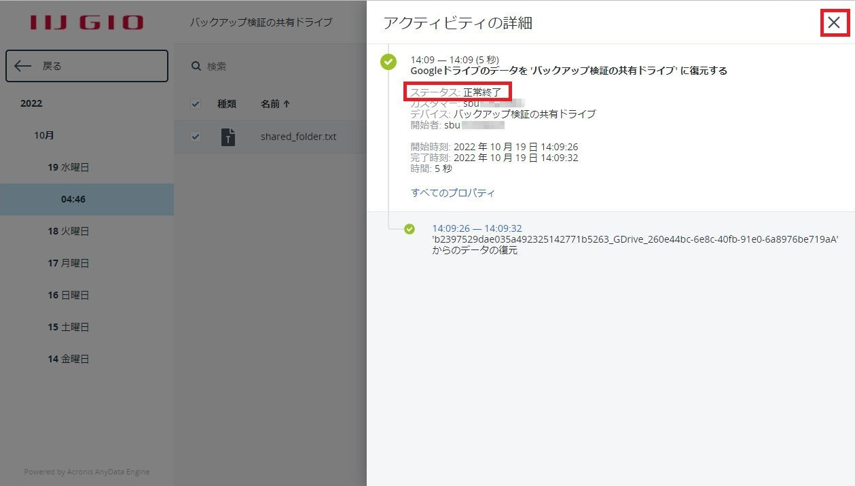
Task: Open the IIJ GIO logo
Action: (86, 22)
